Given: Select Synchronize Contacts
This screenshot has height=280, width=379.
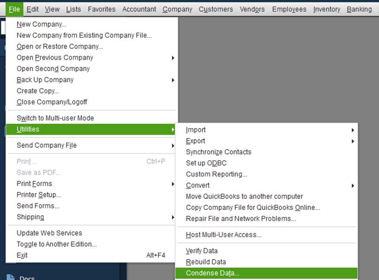Looking at the screenshot, I should click(218, 152).
